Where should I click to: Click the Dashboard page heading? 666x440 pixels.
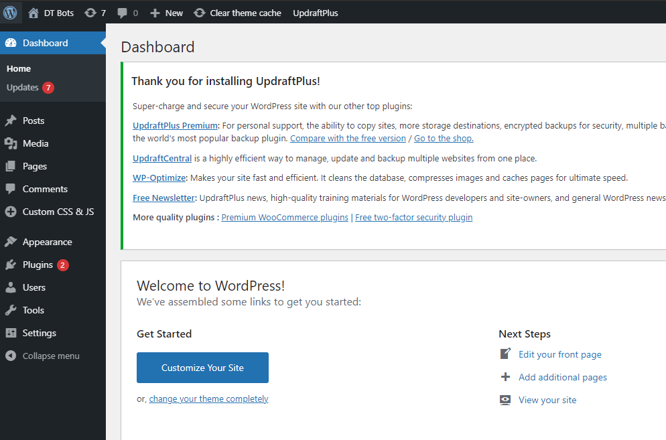157,47
